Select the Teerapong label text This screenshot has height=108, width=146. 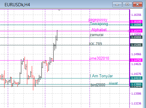(99, 24)
